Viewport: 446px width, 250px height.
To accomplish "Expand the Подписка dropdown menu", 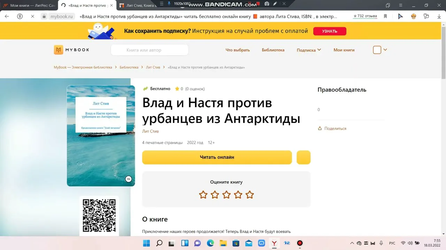I will click(309, 50).
